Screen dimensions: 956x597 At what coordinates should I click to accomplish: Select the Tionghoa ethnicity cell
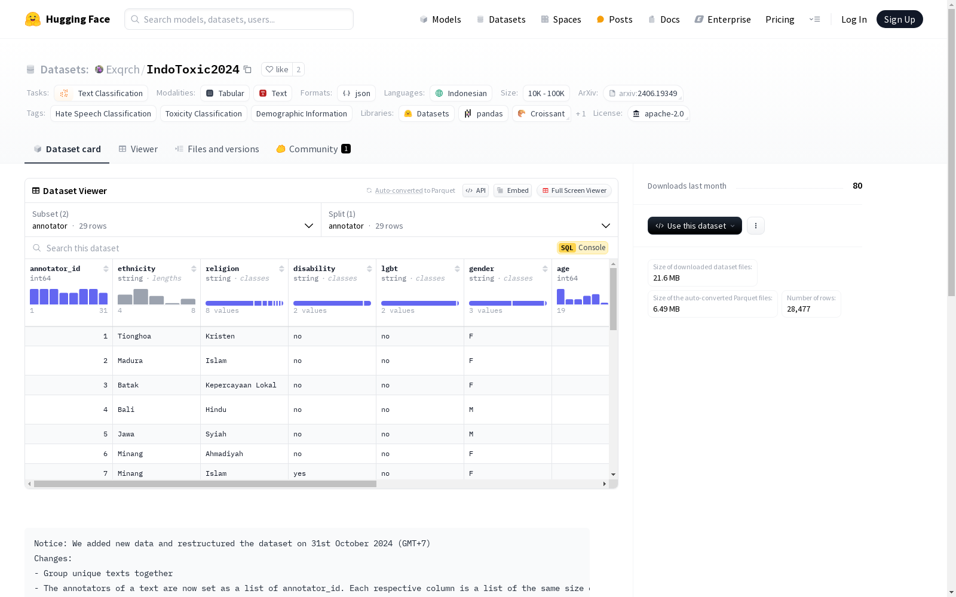point(157,336)
